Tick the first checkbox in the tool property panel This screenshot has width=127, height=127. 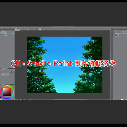[x=1, y=73]
